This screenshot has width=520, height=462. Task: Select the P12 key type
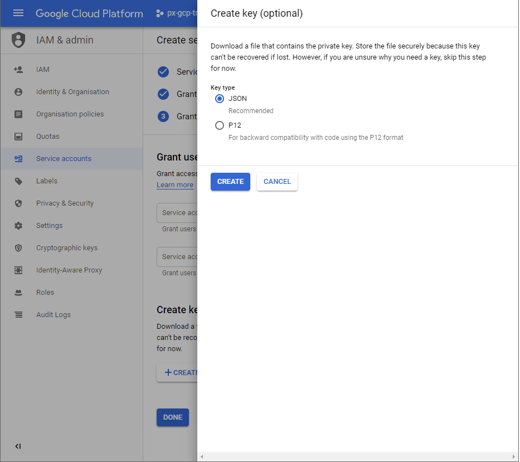click(x=220, y=125)
